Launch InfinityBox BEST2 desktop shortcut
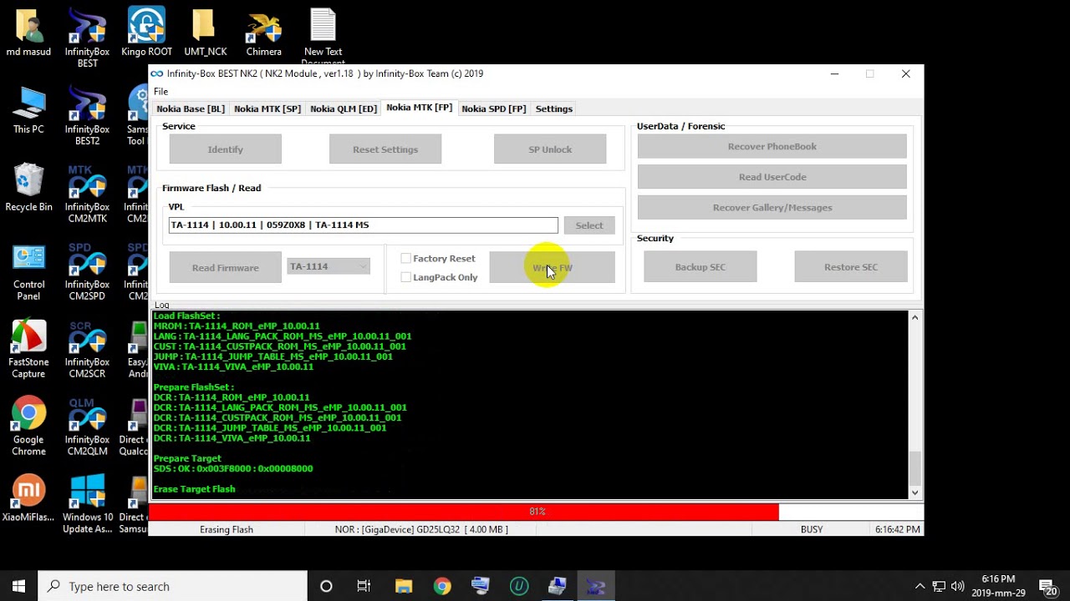The image size is (1070, 601). coord(87,115)
